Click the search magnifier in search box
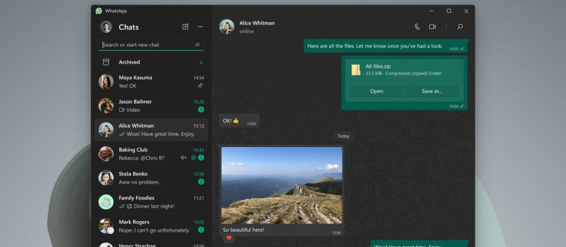Image resolution: width=566 pixels, height=247 pixels. (198, 45)
